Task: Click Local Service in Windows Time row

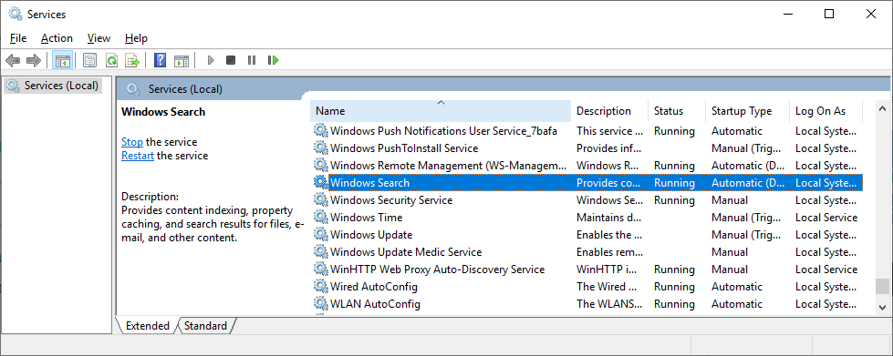Action: (x=826, y=218)
